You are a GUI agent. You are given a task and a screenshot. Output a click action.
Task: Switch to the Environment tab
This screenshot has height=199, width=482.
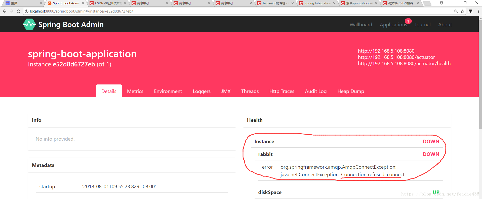click(168, 91)
